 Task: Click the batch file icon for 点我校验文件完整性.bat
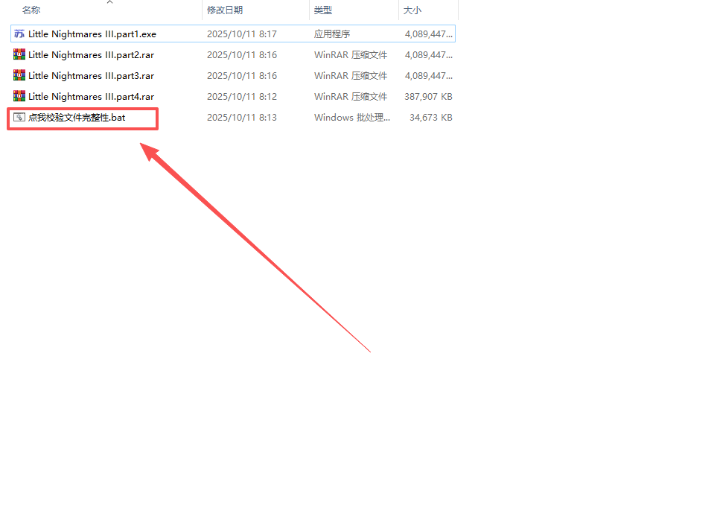pos(19,117)
